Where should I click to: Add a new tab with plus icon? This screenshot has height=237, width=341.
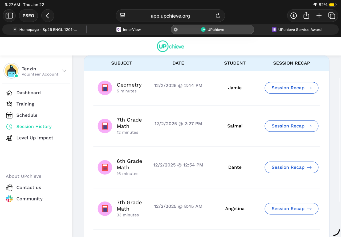click(319, 16)
